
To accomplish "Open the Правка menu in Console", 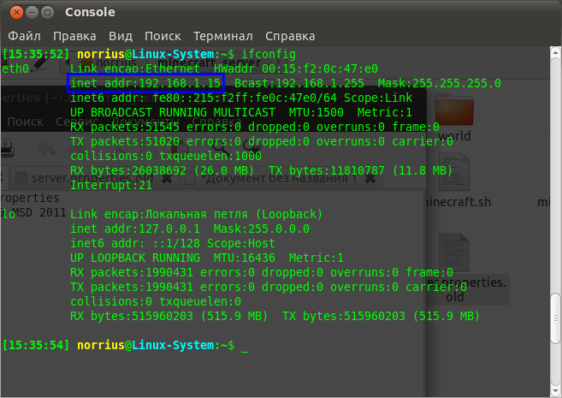I will click(74, 36).
